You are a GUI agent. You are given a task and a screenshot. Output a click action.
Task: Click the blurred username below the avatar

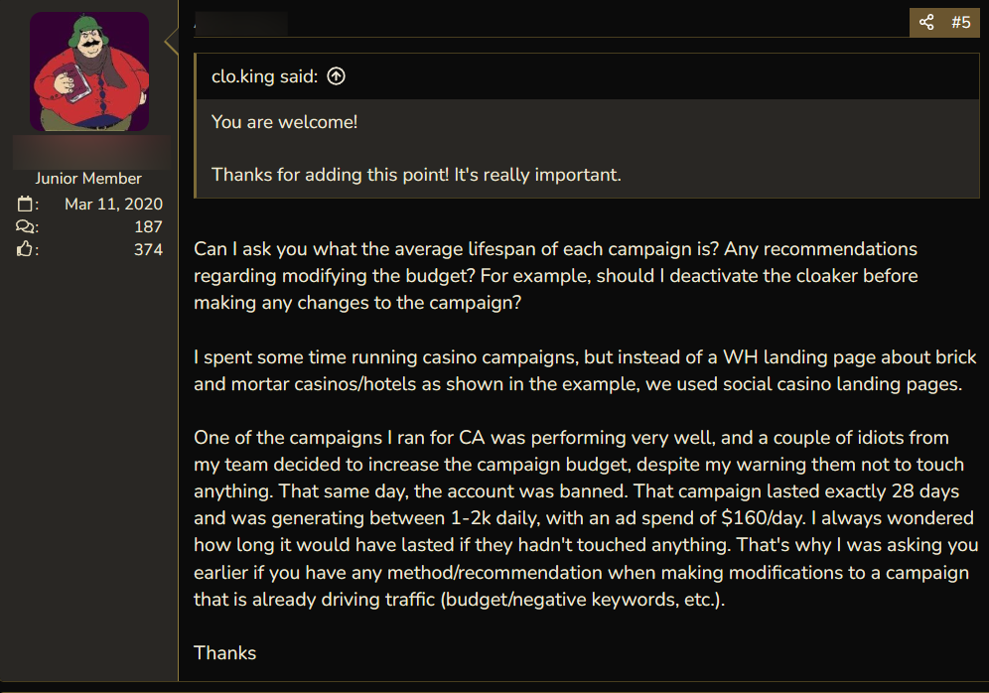tap(88, 152)
